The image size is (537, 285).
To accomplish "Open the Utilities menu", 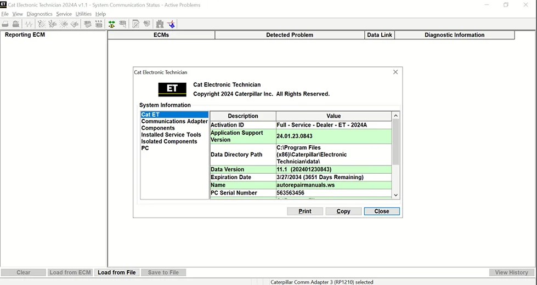I will (83, 14).
